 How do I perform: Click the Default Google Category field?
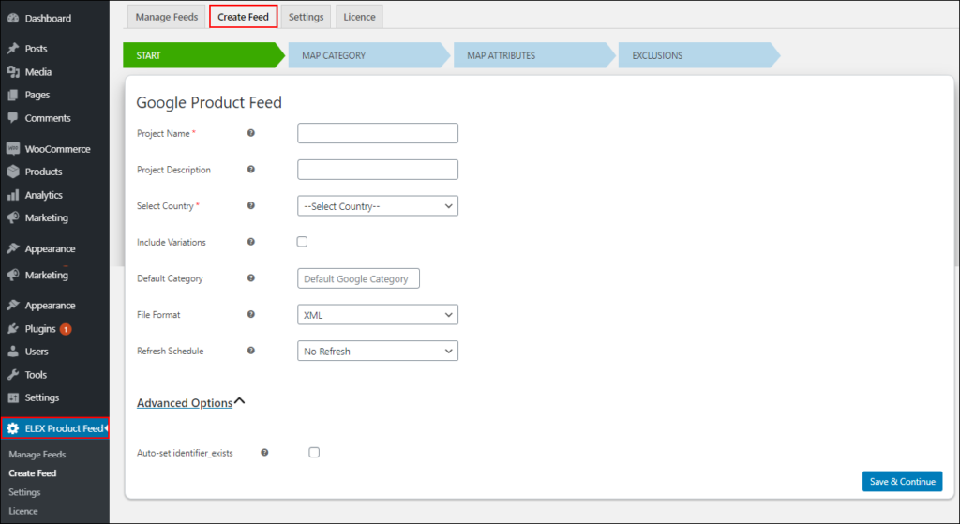(359, 278)
